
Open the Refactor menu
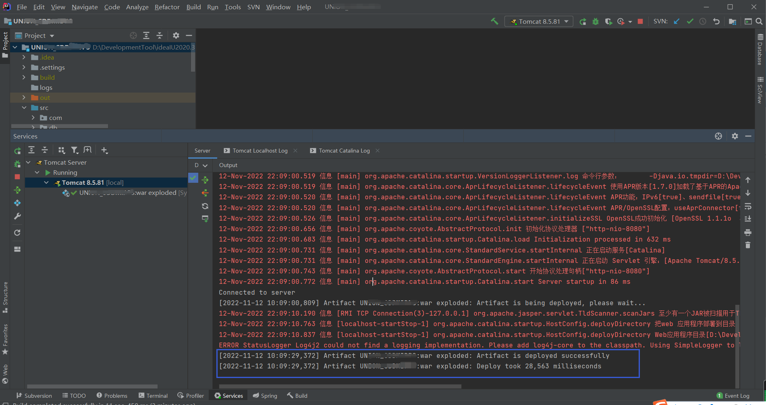pyautogui.click(x=167, y=7)
